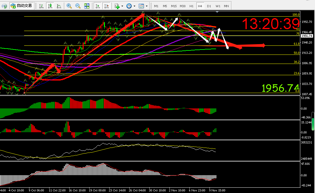Open the periodicity clock dropdown arrow
The width and height of the screenshot is (315, 193).
click(134, 6)
